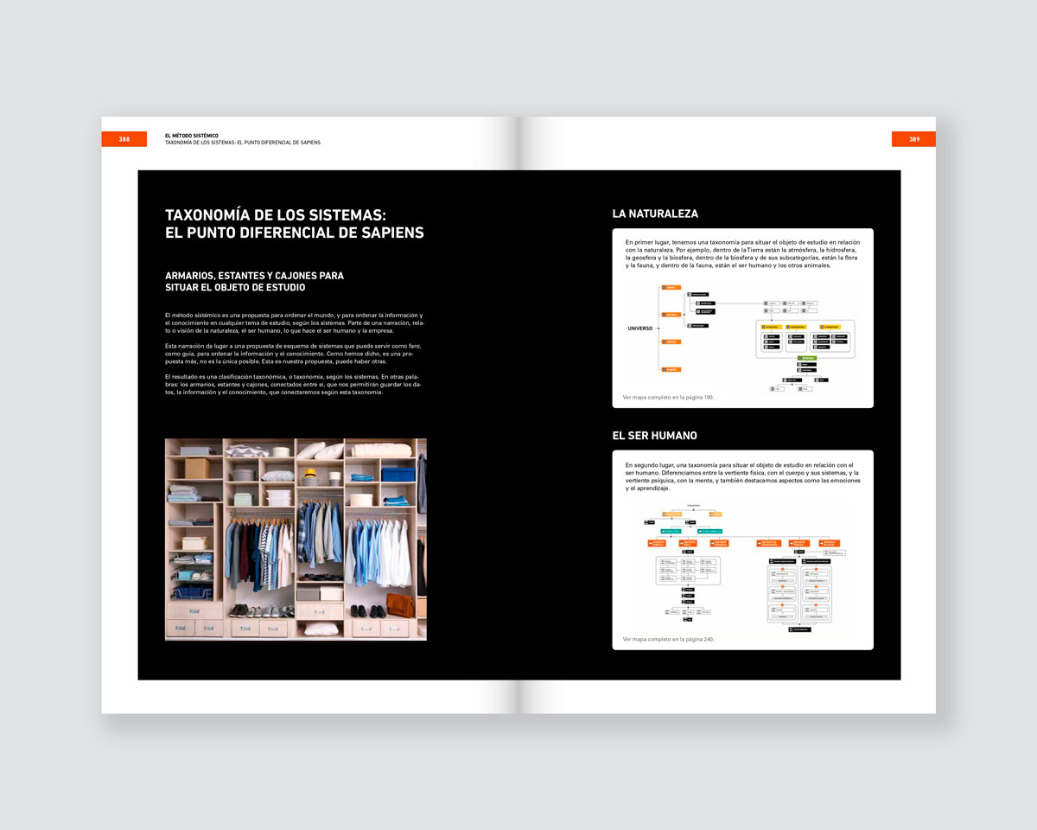Click the leftmost yellow node in the nature diagram

pyautogui.click(x=771, y=327)
